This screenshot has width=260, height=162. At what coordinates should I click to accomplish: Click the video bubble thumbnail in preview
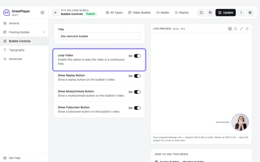(240, 122)
